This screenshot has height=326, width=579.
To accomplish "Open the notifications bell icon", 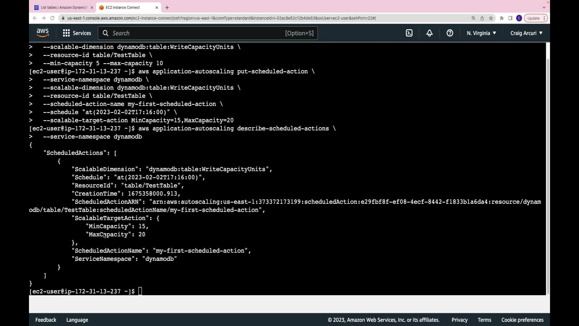I will (x=429, y=33).
